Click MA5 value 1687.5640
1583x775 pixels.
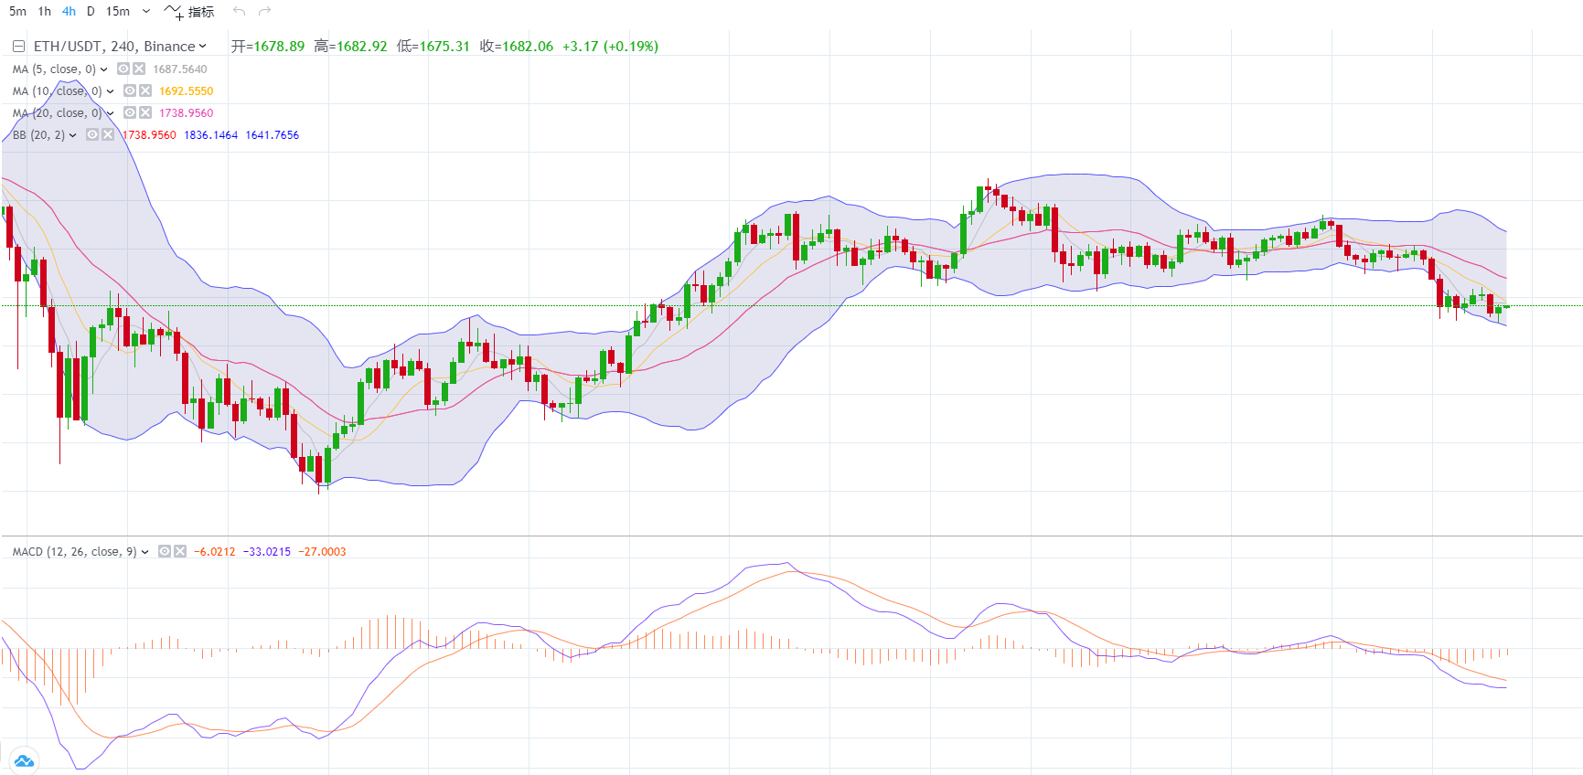coord(180,69)
